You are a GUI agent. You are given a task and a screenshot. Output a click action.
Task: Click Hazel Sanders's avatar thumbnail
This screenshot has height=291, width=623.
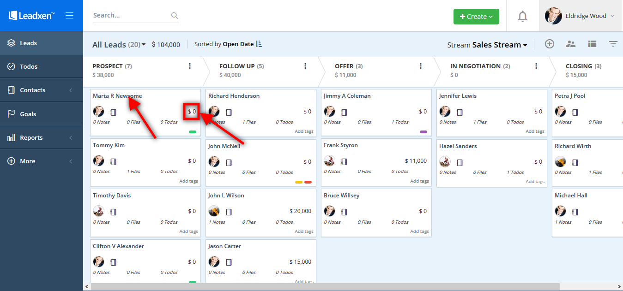point(445,161)
